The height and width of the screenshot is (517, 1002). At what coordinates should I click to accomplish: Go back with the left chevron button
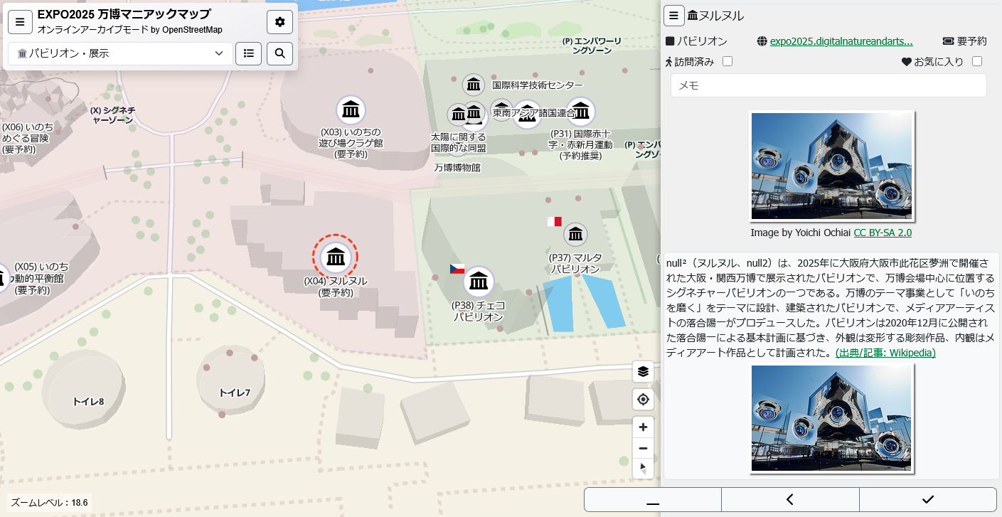(790, 499)
